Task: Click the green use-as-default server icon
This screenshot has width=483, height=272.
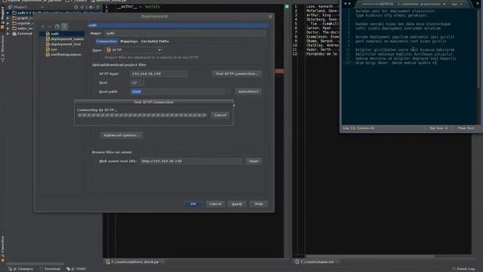Action: [x=64, y=26]
